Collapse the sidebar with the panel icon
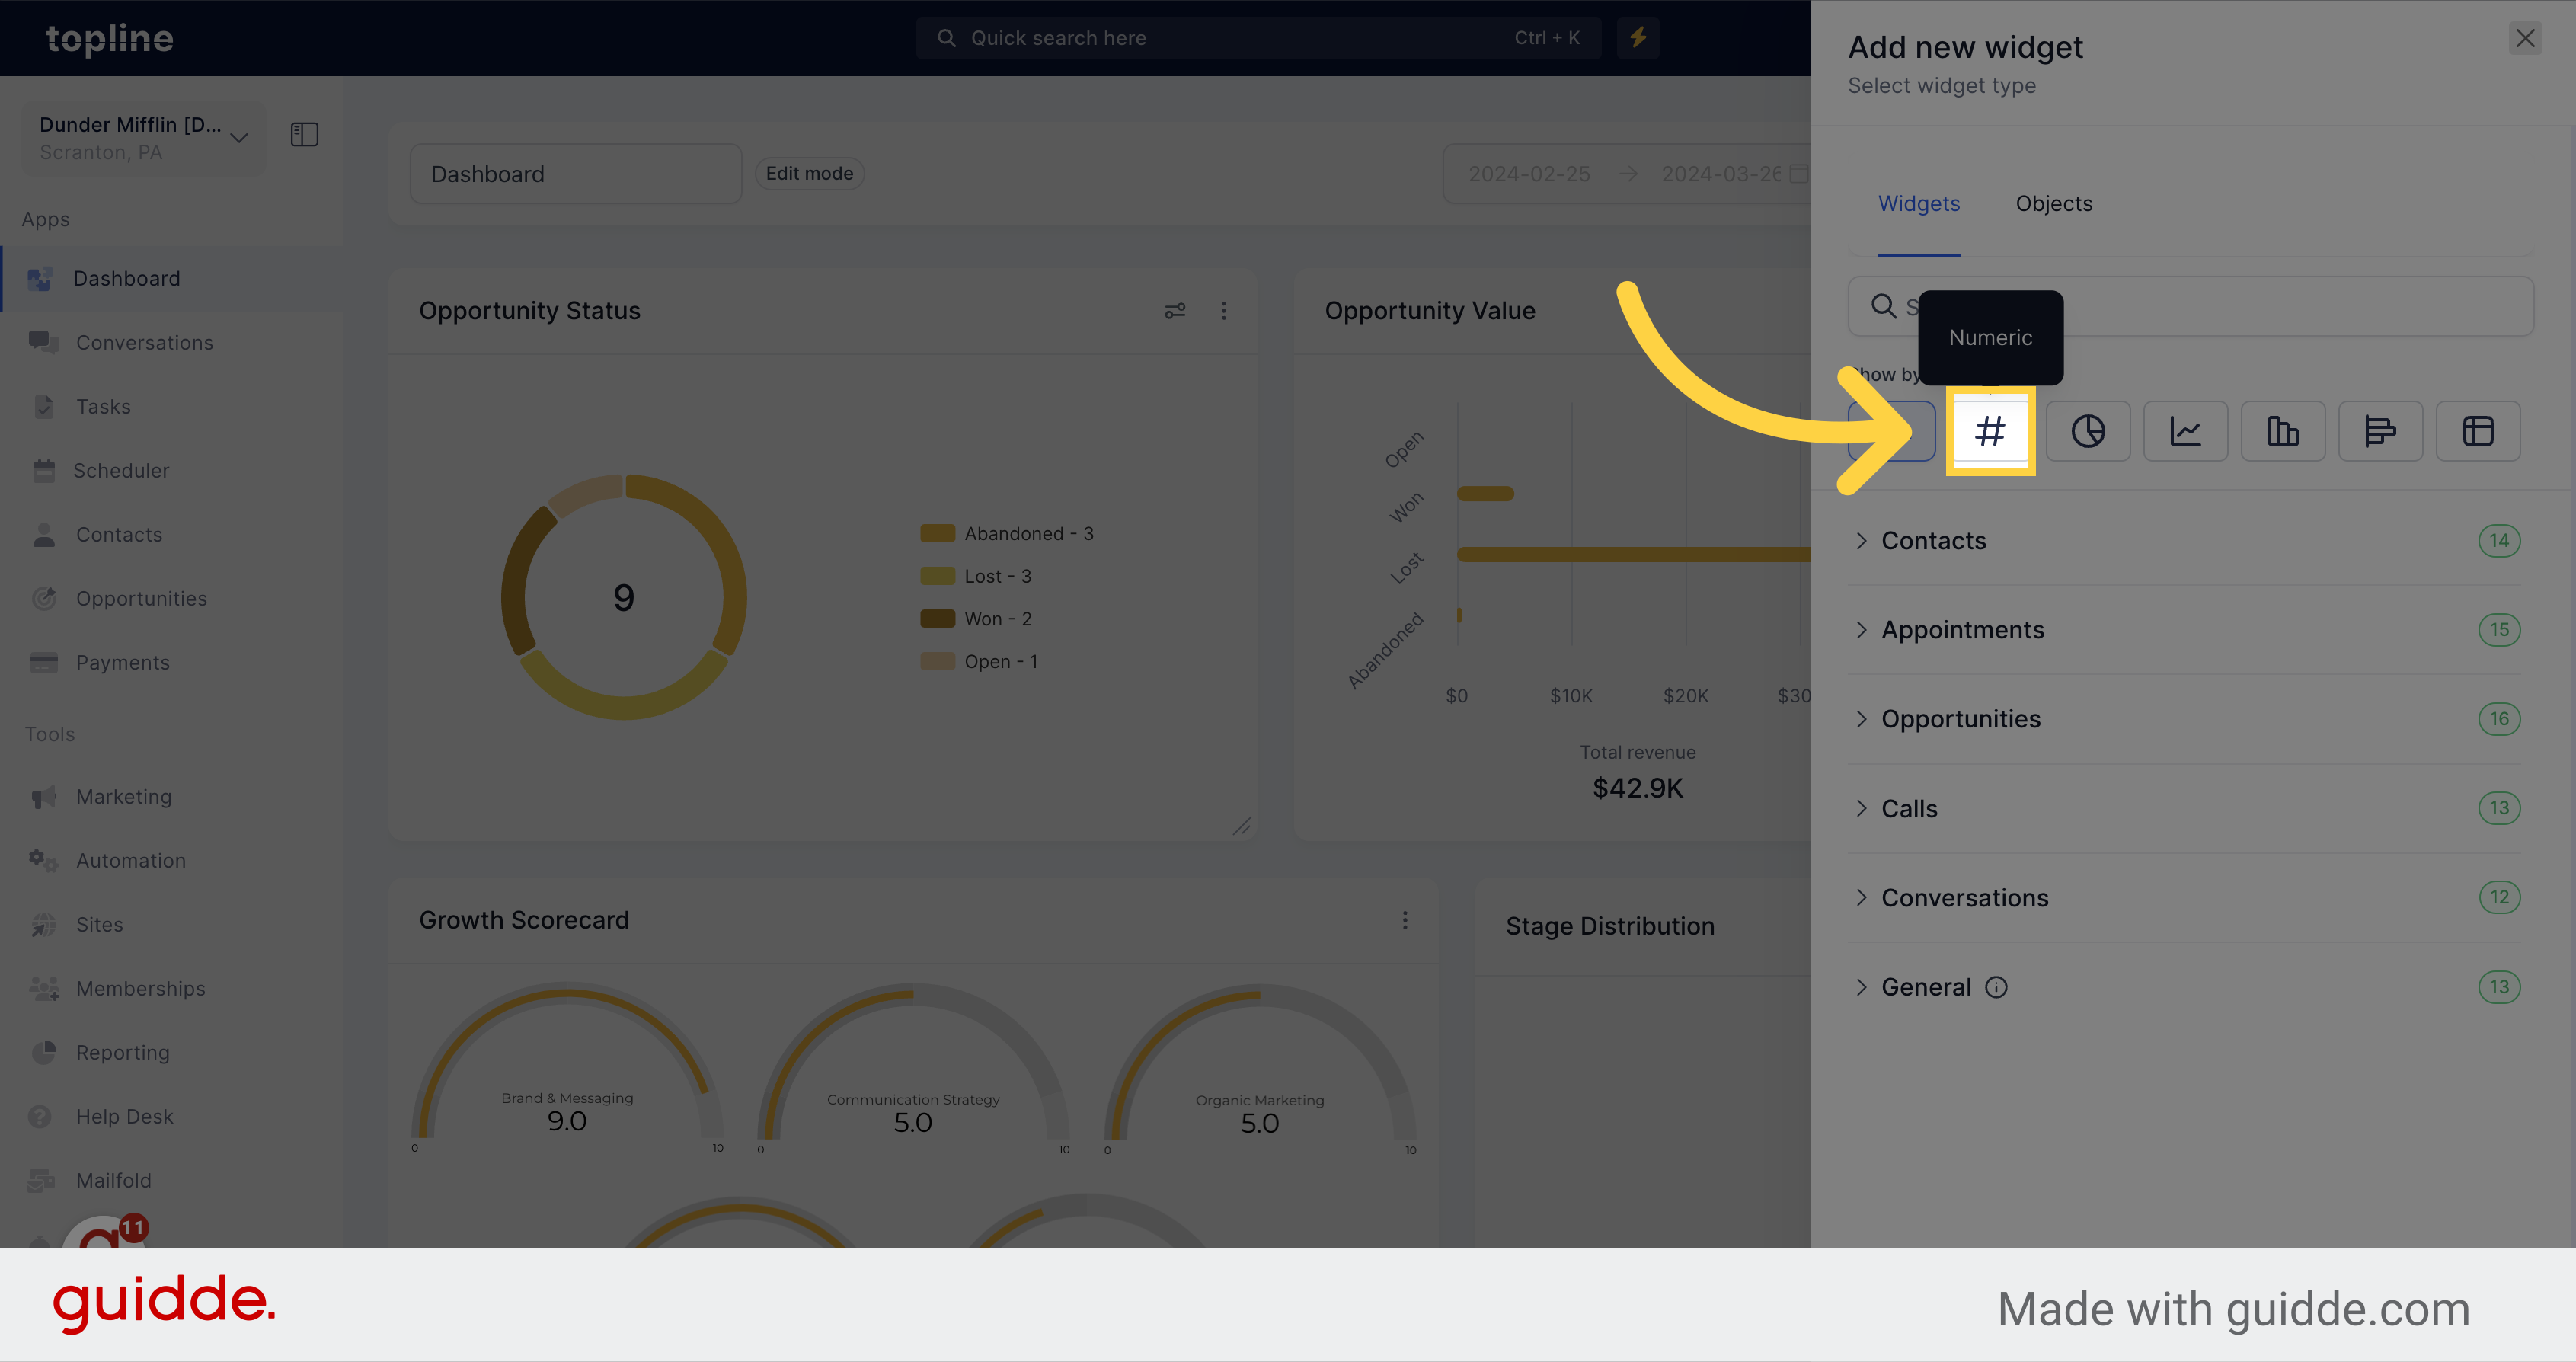Image resolution: width=2576 pixels, height=1362 pixels. [x=304, y=134]
